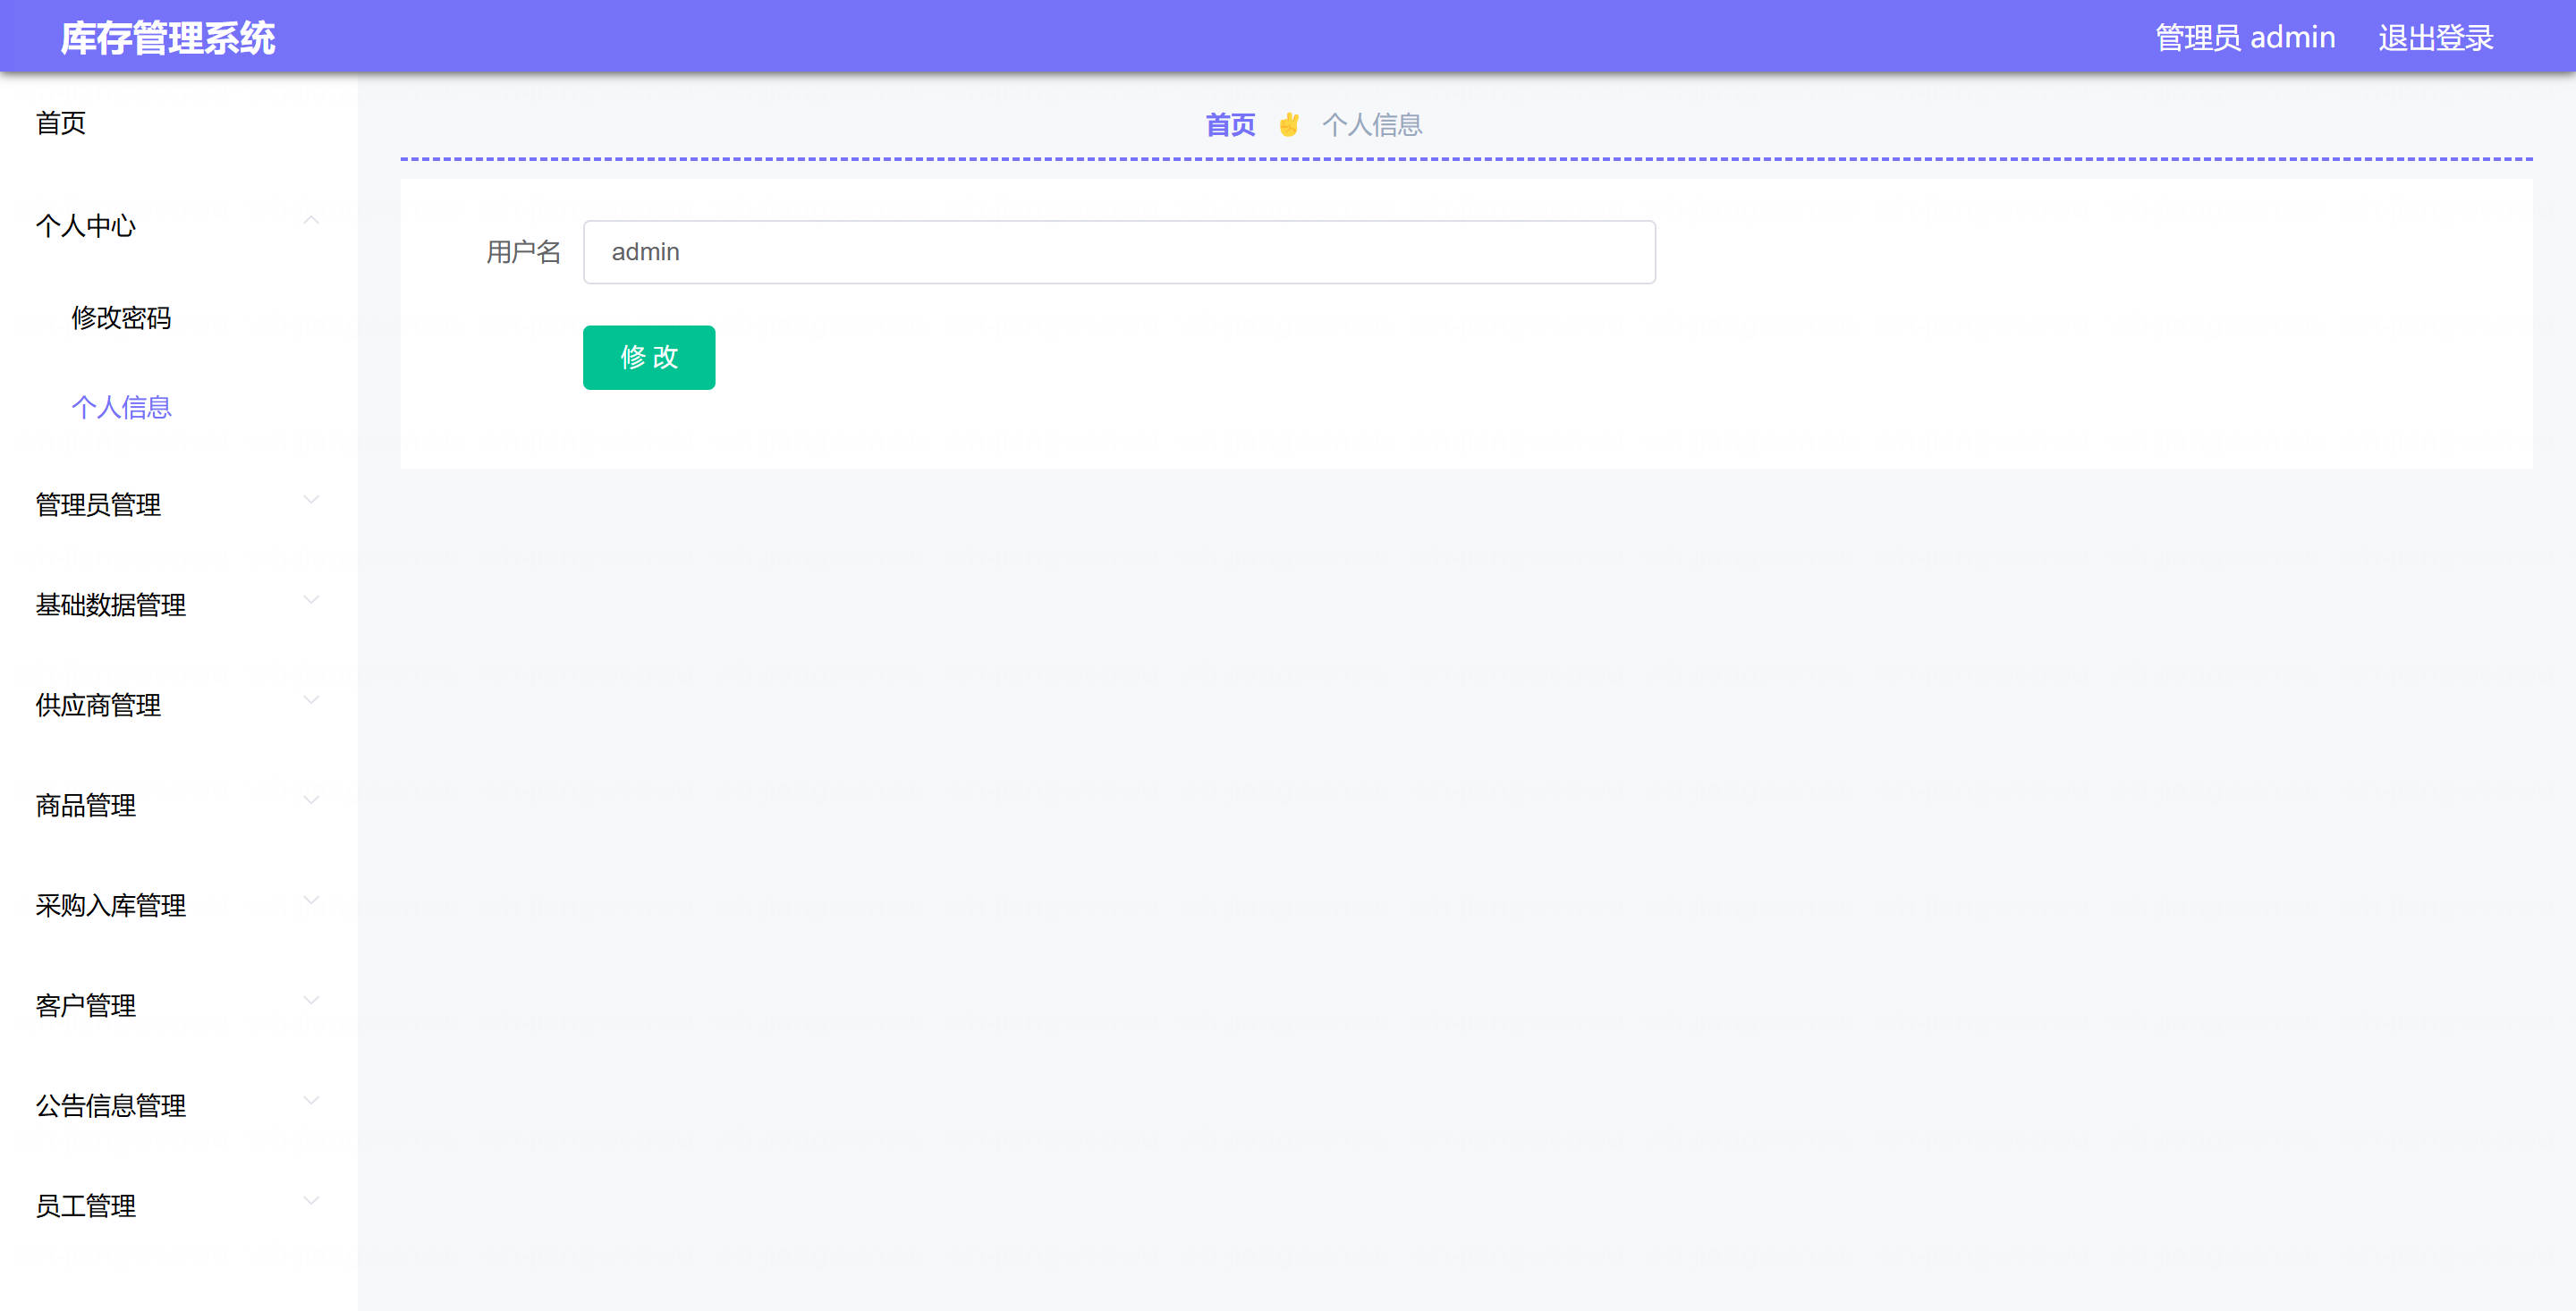
Task: Click the green 修改 button
Action: tap(649, 357)
